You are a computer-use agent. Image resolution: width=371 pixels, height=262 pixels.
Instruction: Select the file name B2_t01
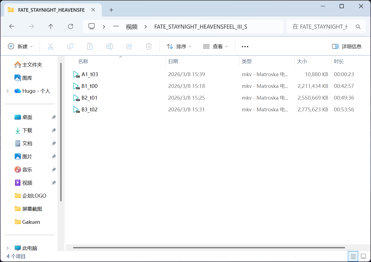89,98
